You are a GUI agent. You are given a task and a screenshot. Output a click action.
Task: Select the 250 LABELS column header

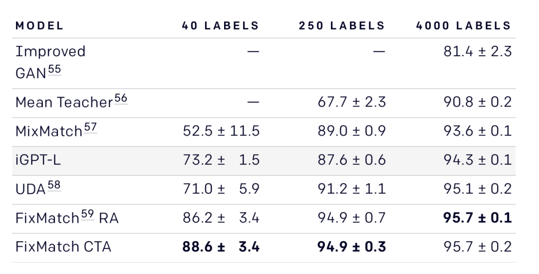coord(342,26)
